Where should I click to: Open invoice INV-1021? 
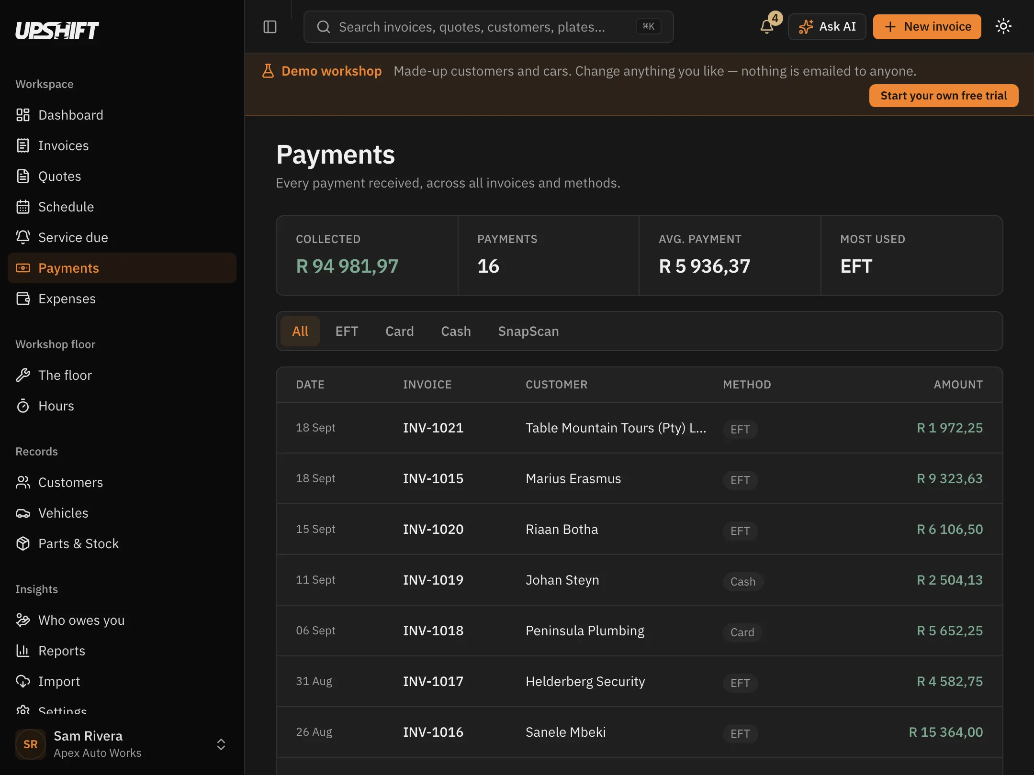(433, 428)
